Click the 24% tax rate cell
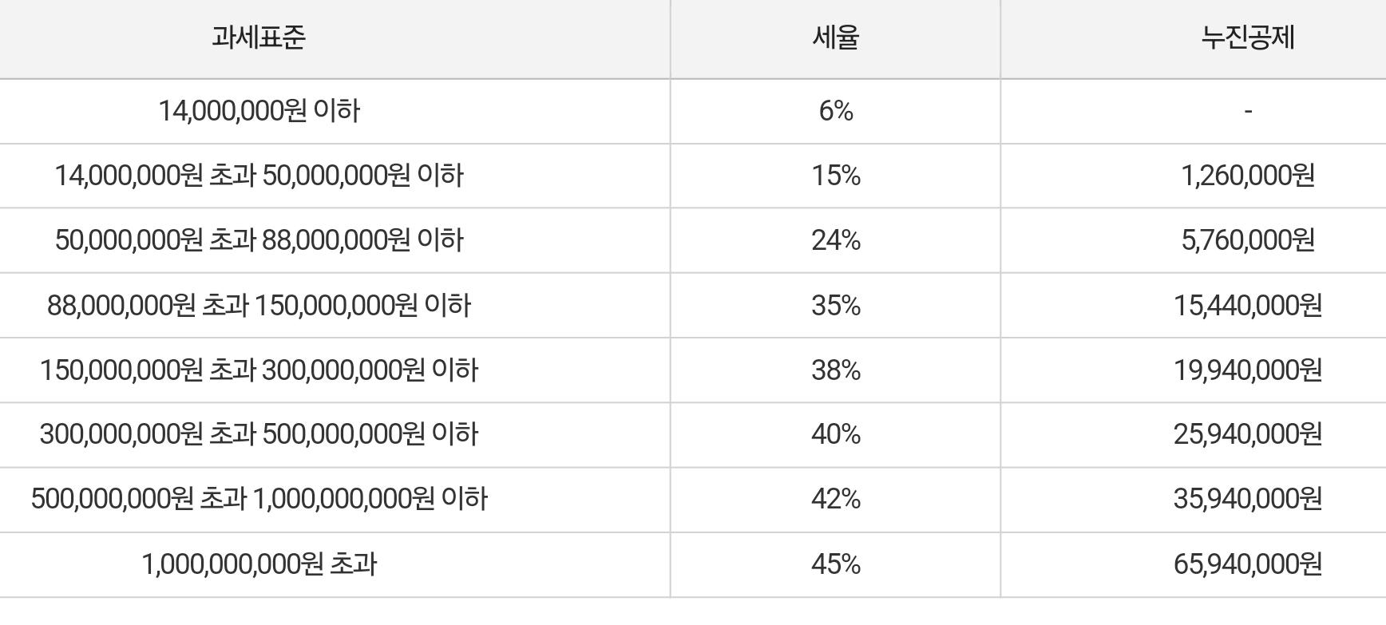 coord(835,240)
